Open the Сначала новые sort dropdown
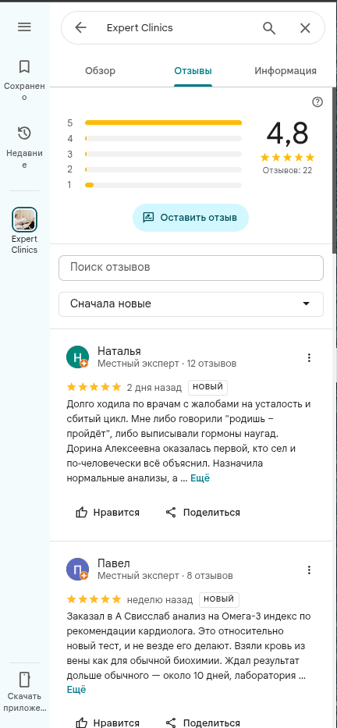Screen dimensions: 337x728 (191, 304)
